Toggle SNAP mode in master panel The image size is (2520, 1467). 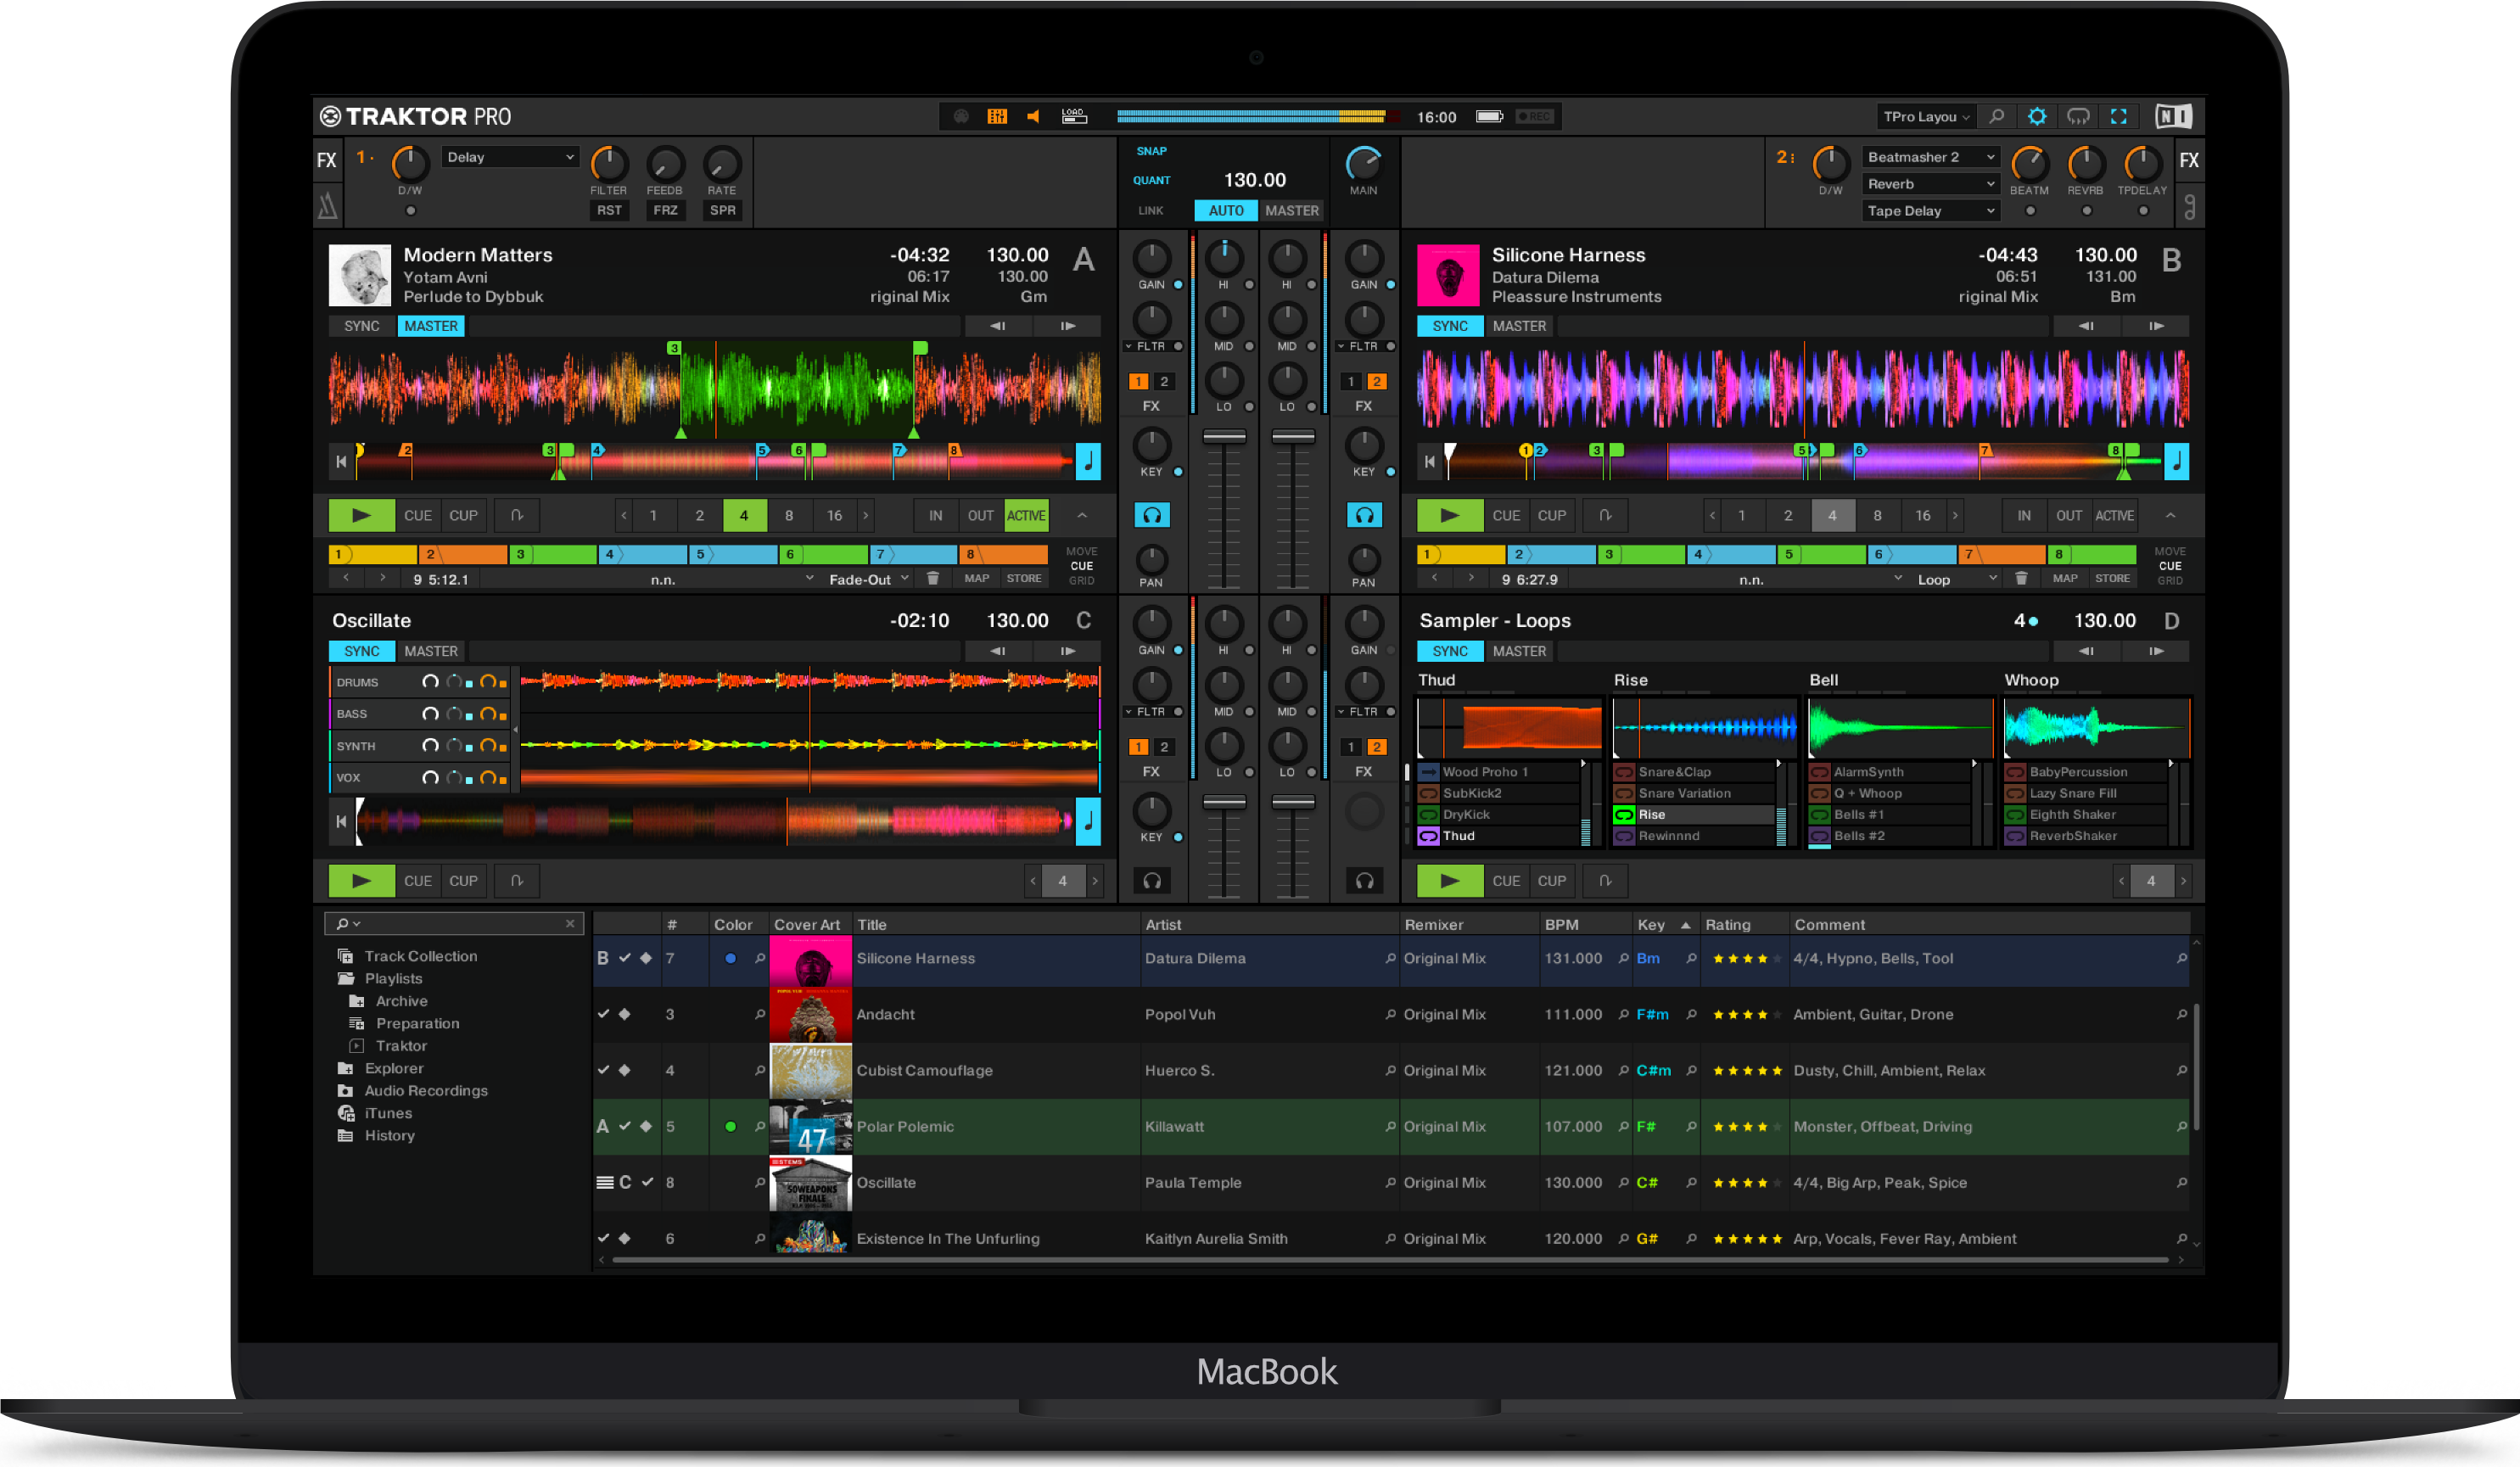1151,151
